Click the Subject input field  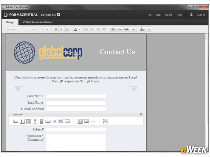[76, 130]
